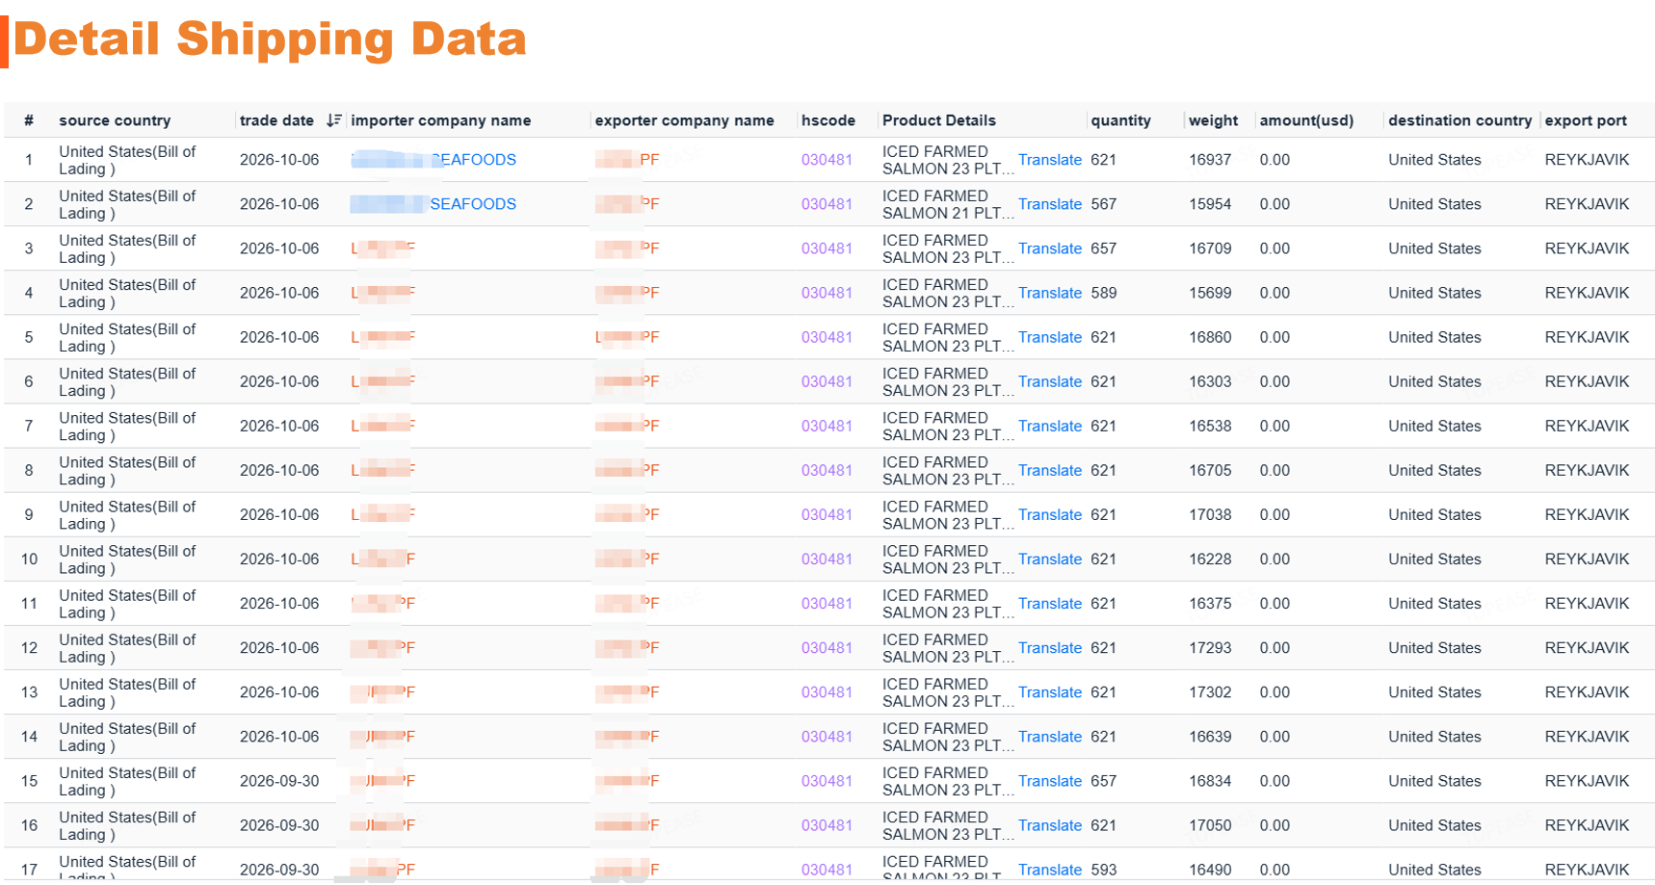Click amount 0.00 in row 4
This screenshot has width=1655, height=885.
(x=1274, y=293)
